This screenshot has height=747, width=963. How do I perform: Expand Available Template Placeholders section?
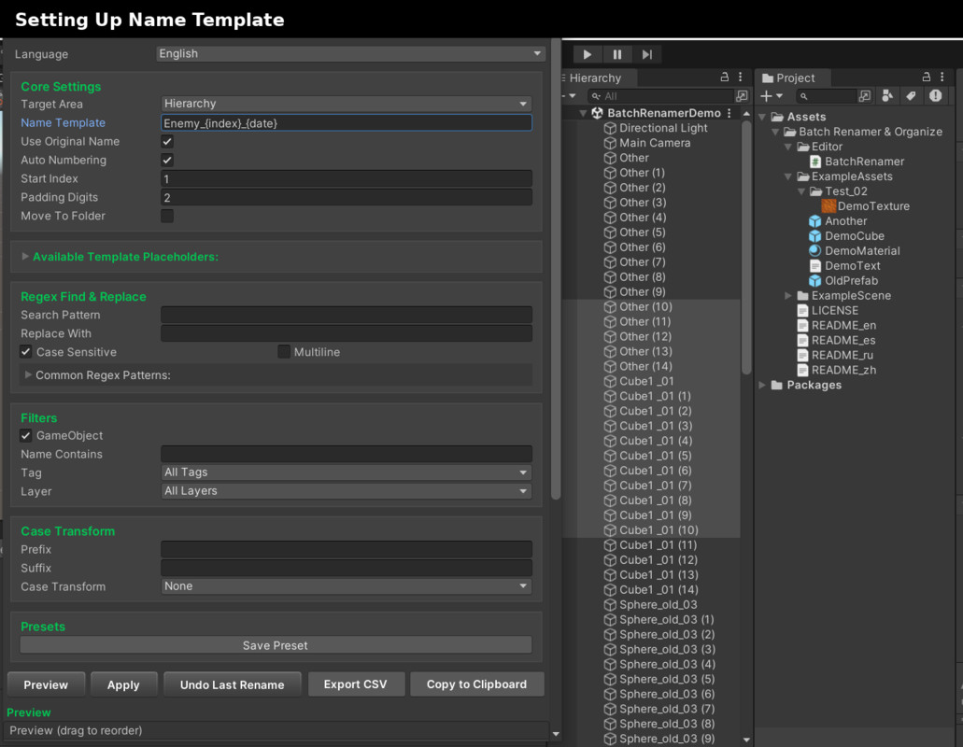coord(26,257)
